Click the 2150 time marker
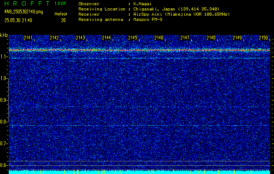Screen dimensions: 274x174 (264, 38)
